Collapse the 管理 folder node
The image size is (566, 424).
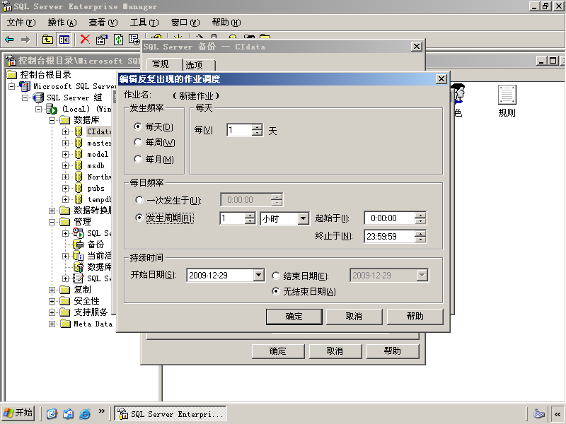click(x=52, y=222)
